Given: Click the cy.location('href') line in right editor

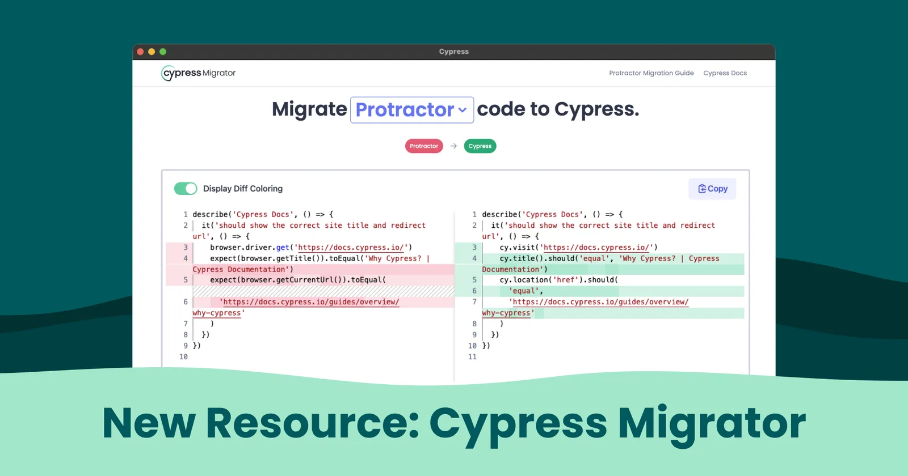Looking at the screenshot, I should pyautogui.click(x=558, y=280).
